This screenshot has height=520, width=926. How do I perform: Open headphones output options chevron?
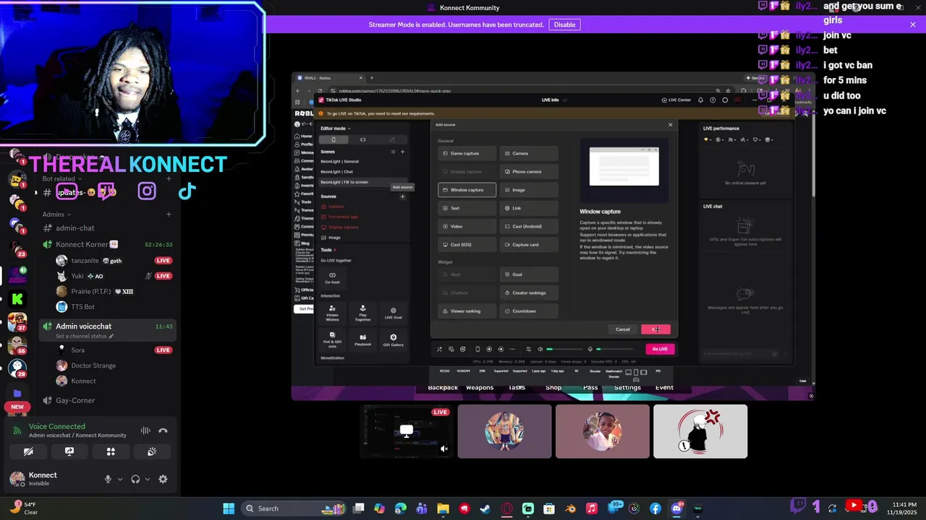coord(148,479)
